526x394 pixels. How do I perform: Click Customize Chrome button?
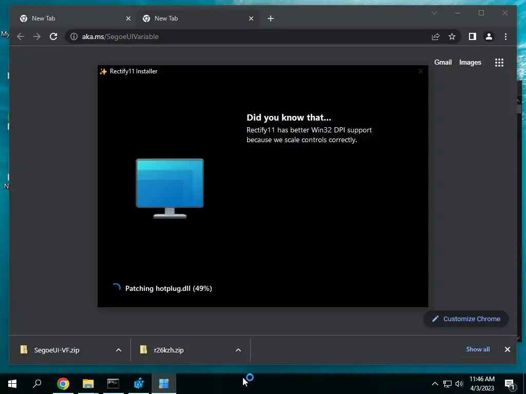466,319
